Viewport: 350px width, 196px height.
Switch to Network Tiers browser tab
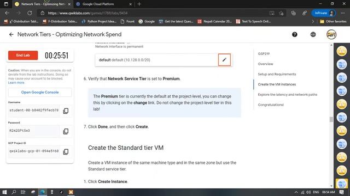43,4
